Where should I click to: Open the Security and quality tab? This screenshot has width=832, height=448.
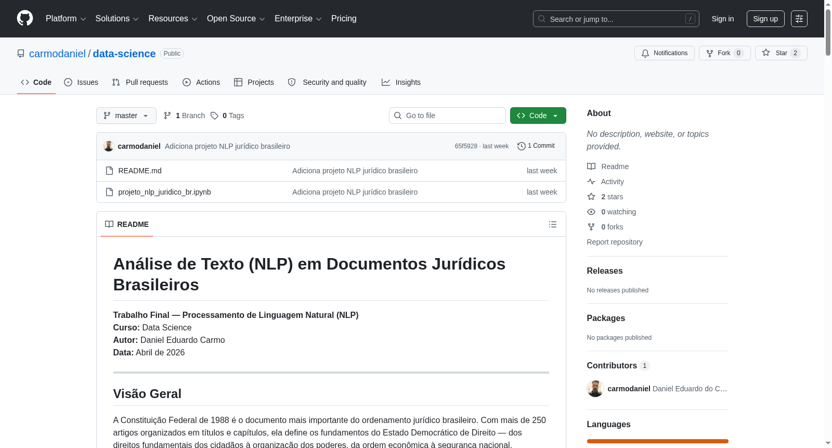(327, 82)
